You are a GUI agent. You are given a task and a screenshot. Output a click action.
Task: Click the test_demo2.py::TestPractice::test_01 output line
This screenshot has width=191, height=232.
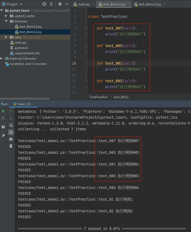point(75,199)
